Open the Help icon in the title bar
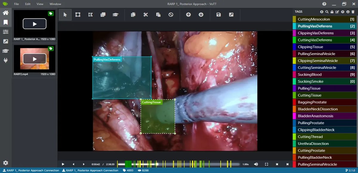This screenshot has height=173, width=358. 324,4
